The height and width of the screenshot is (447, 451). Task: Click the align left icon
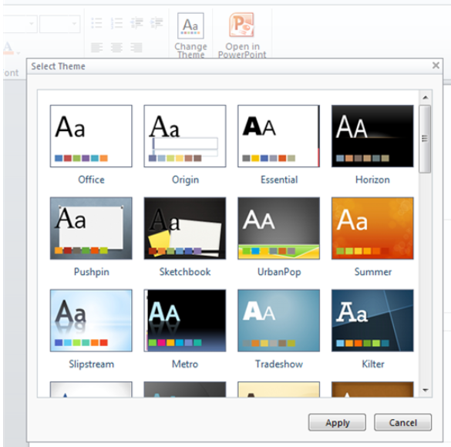[x=96, y=48]
